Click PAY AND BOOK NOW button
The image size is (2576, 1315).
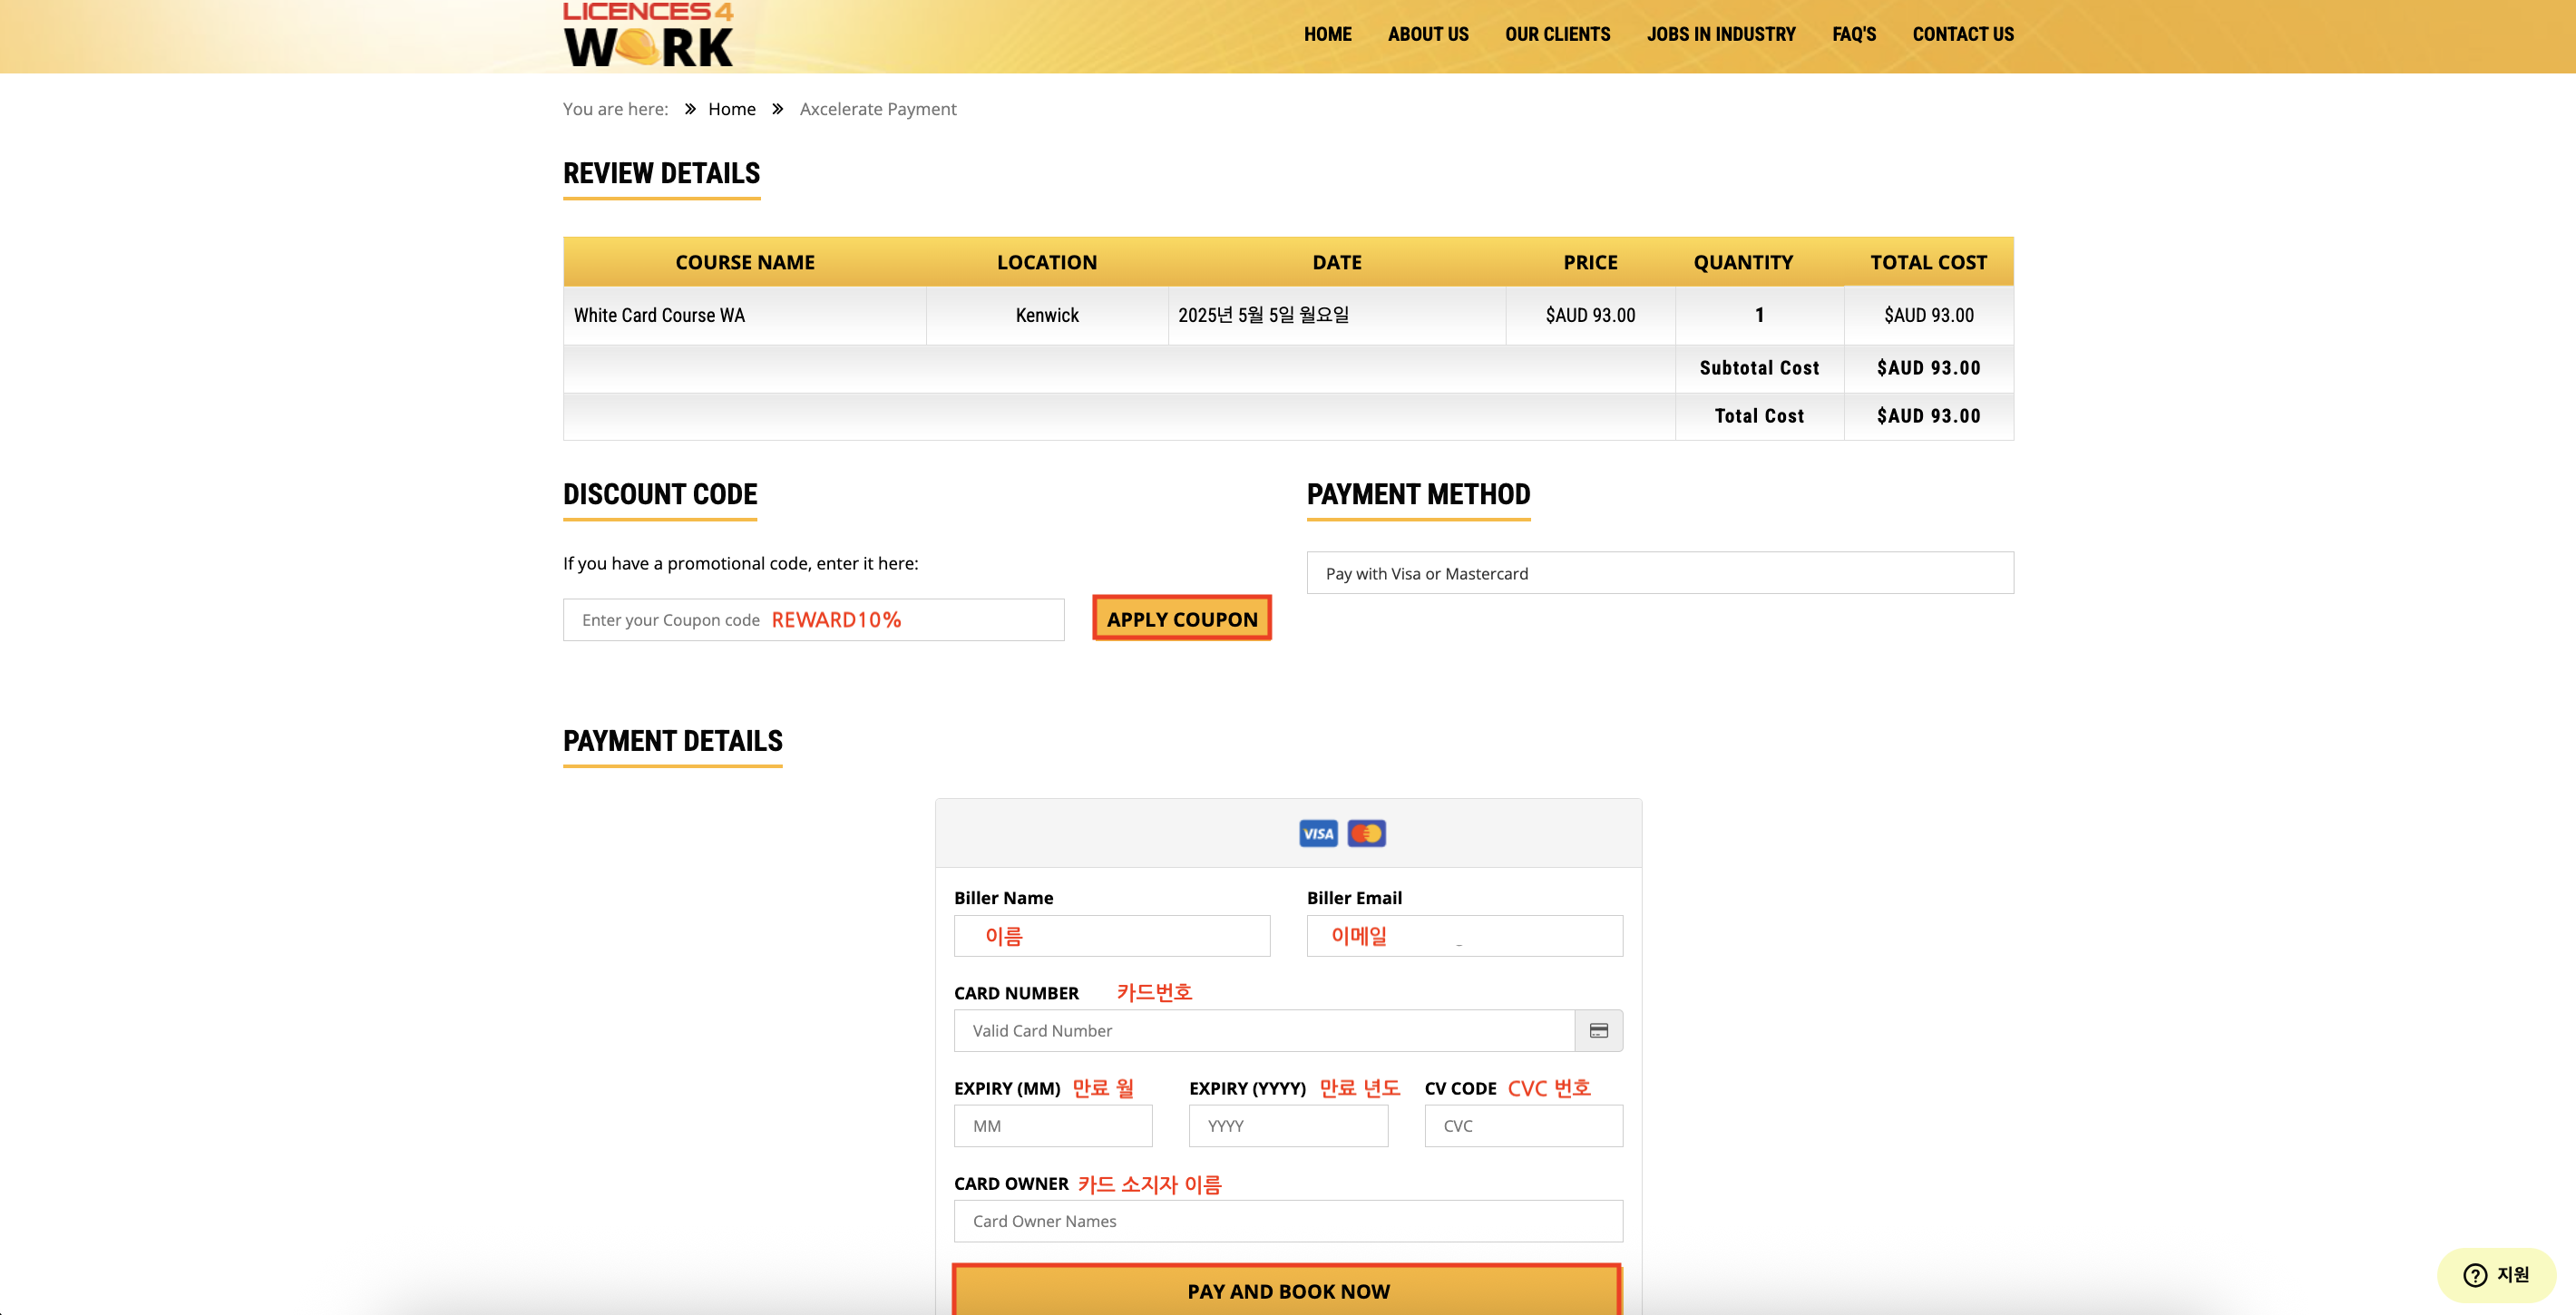[1287, 1290]
